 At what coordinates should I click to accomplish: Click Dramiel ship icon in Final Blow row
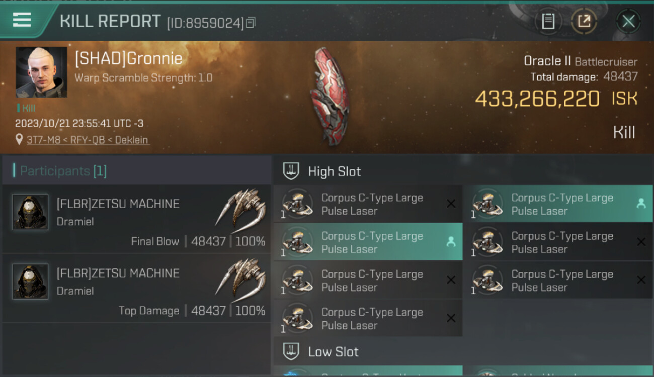point(240,208)
